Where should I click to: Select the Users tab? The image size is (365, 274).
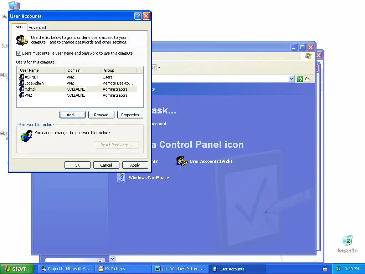click(x=19, y=27)
